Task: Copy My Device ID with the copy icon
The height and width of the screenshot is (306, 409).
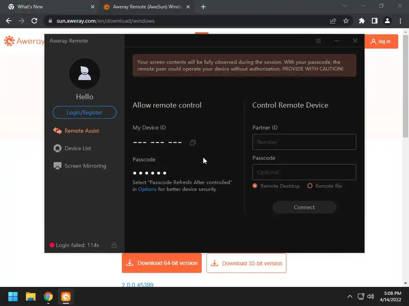Action: click(193, 143)
